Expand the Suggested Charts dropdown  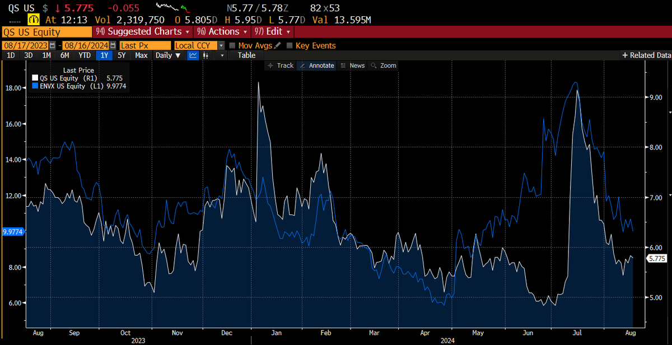click(143, 32)
